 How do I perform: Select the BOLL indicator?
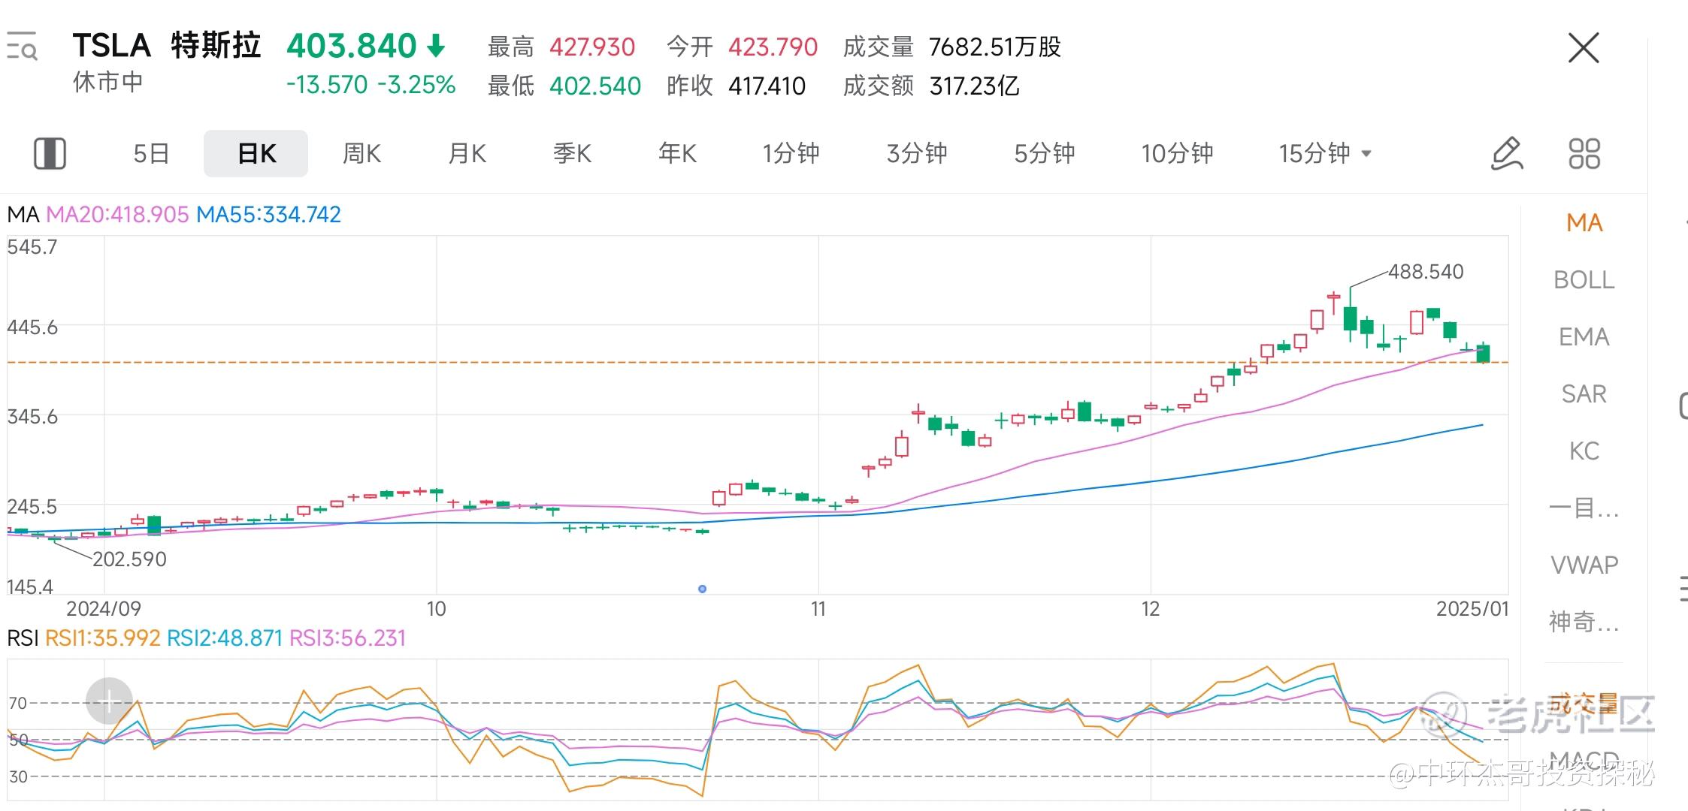1584,280
